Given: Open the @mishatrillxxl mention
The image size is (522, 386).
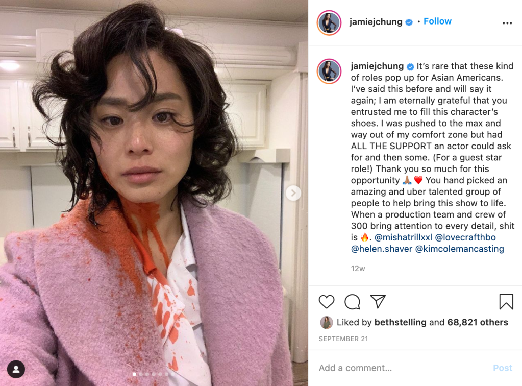Looking at the screenshot, I should click(x=403, y=237).
